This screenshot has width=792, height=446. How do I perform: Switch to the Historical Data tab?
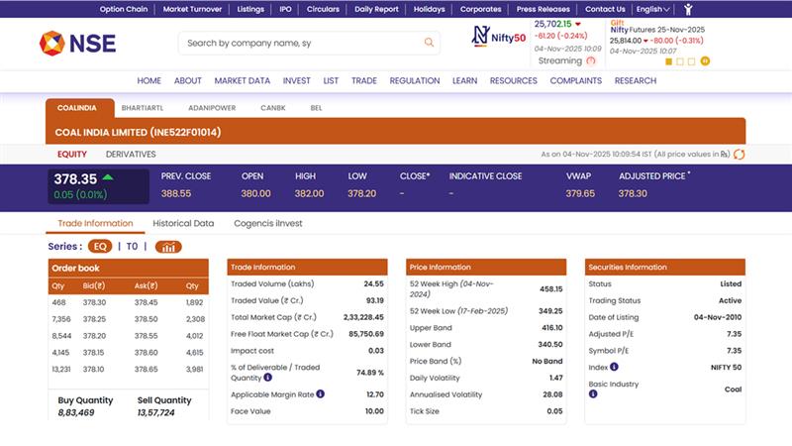pos(183,224)
